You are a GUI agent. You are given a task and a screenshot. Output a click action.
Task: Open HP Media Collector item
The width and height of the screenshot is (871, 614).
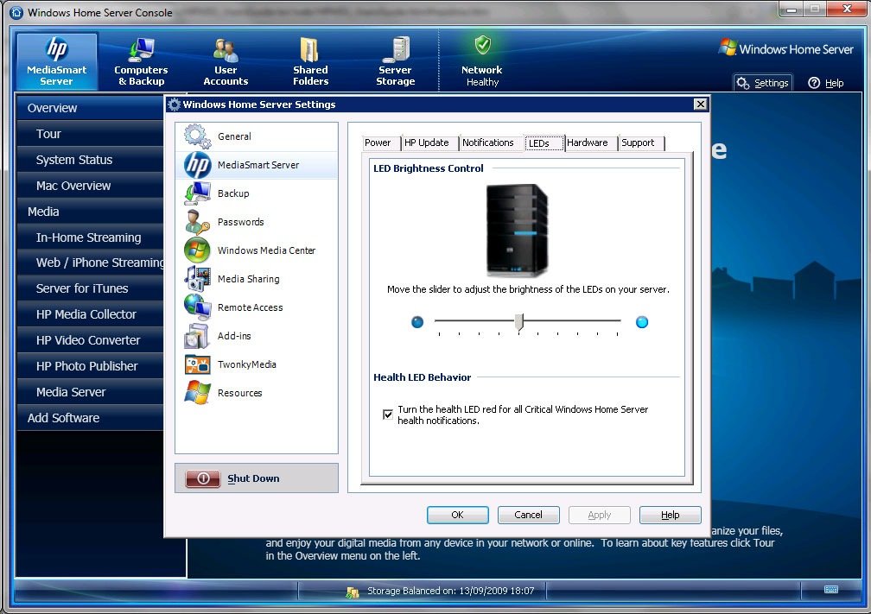(90, 314)
